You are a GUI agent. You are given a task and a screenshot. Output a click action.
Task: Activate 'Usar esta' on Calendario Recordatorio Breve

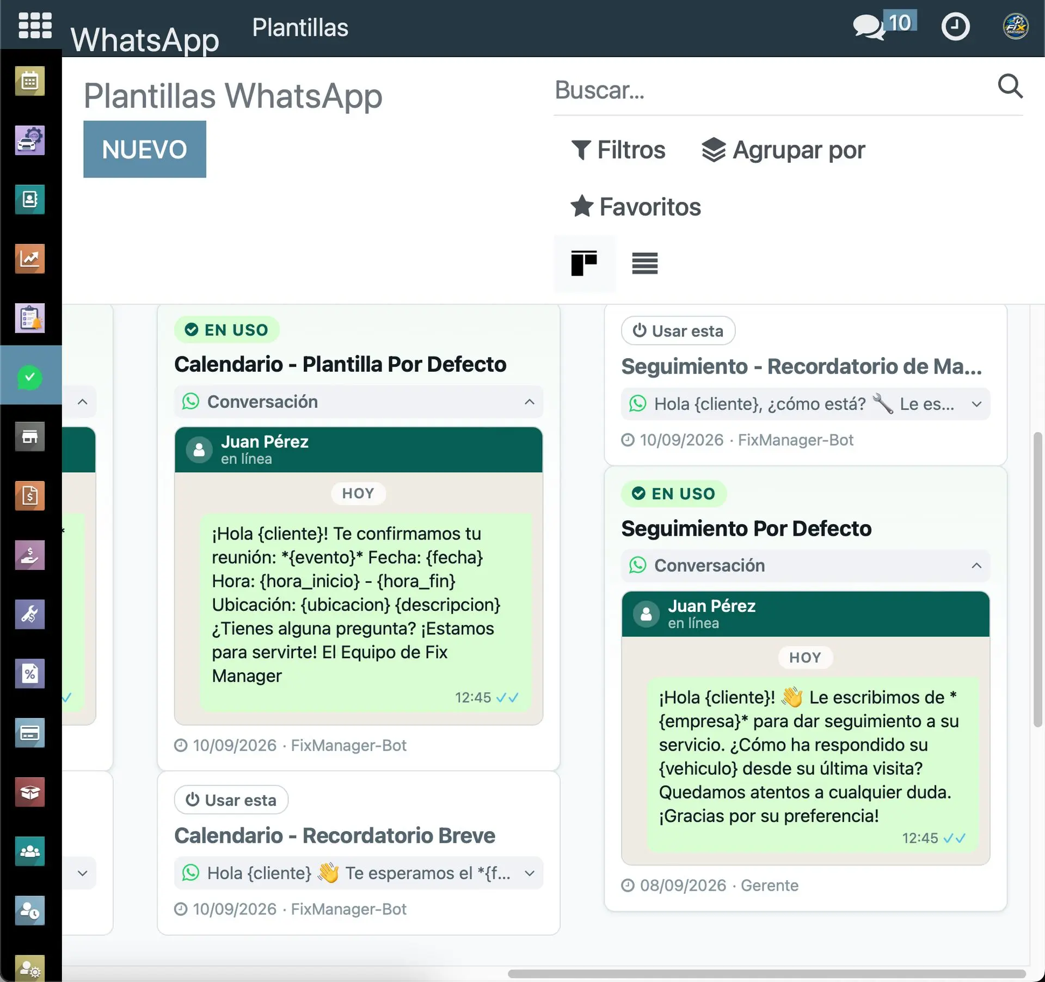[x=231, y=800]
